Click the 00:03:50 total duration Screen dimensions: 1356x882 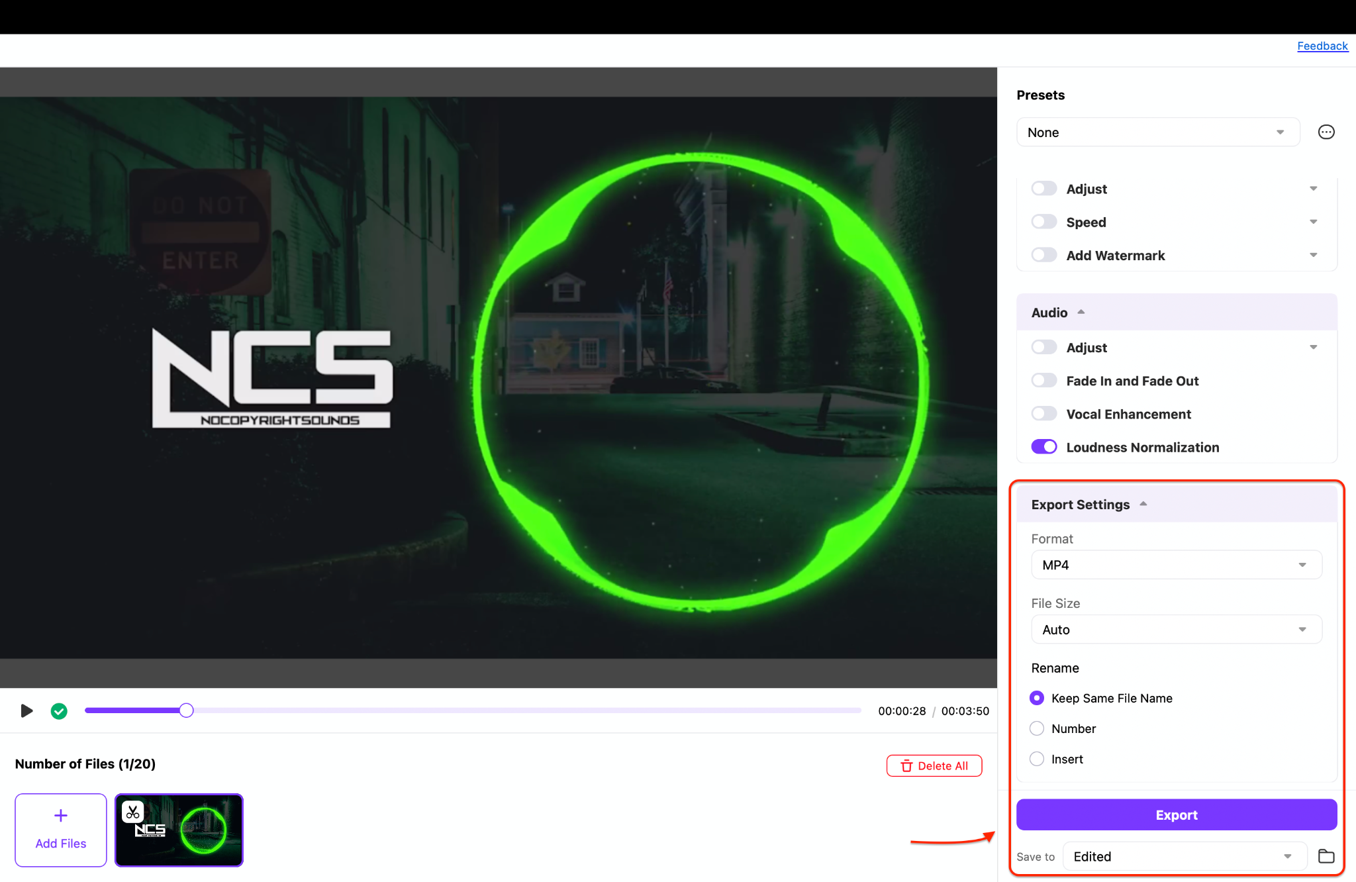(965, 711)
